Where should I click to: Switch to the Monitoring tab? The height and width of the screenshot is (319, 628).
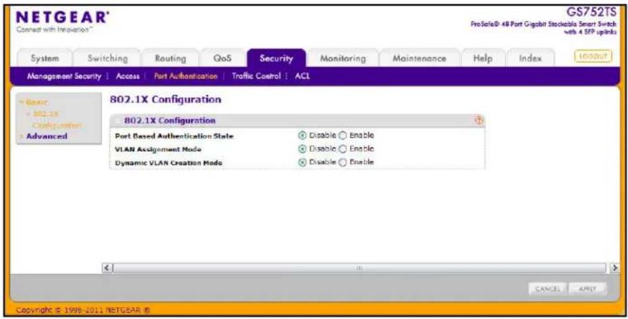click(x=343, y=59)
